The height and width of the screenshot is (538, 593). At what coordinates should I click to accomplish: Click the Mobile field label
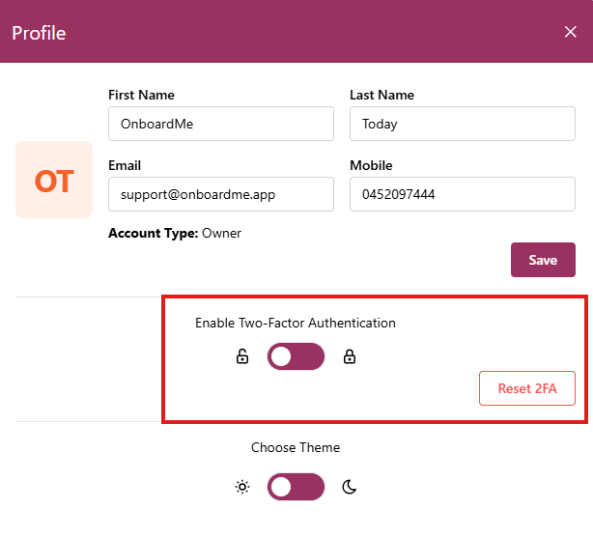coord(371,165)
